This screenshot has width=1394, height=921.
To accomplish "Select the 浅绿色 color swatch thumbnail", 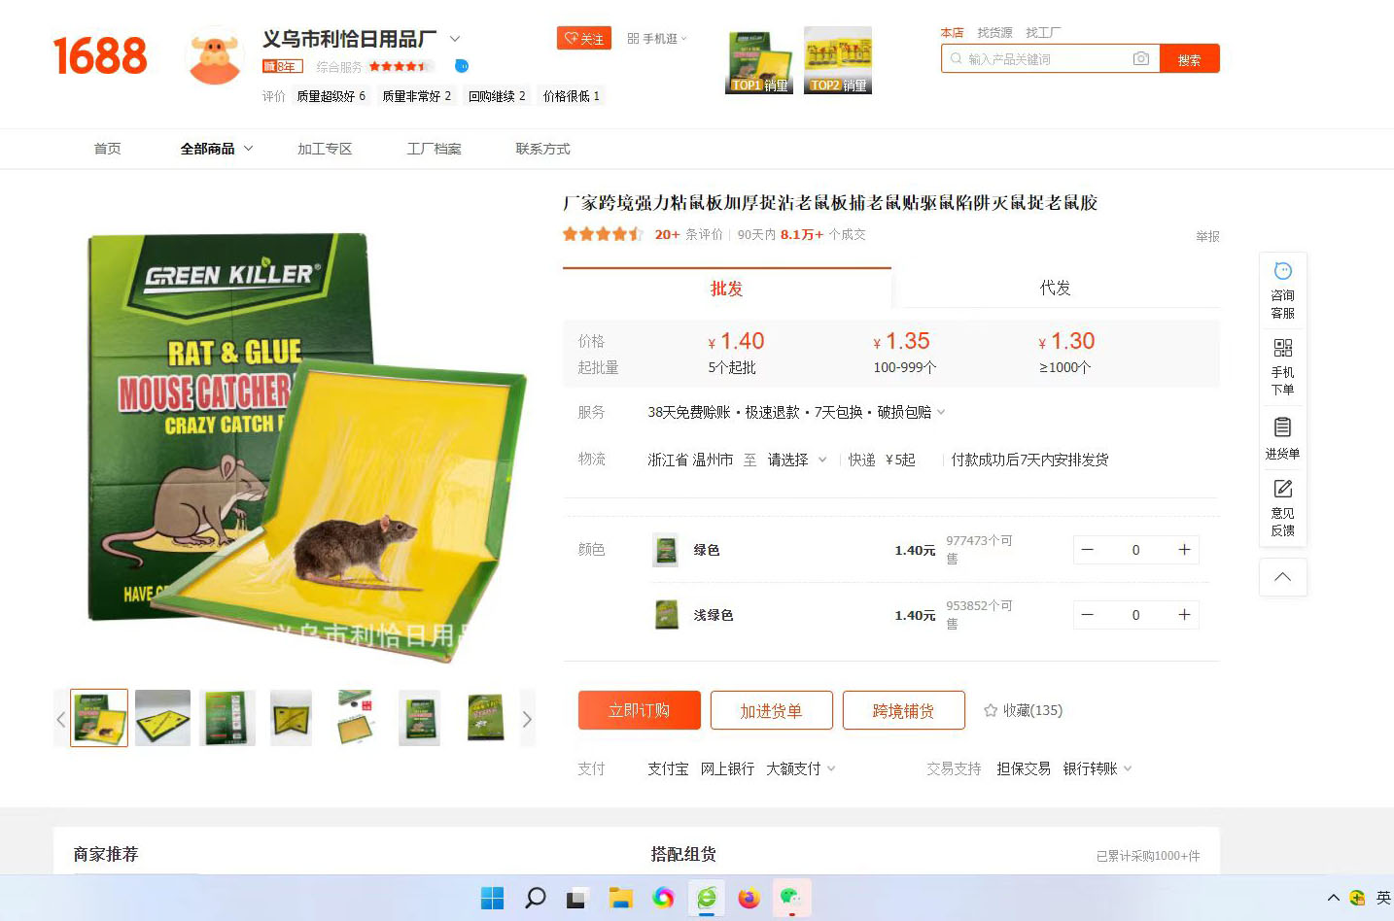I will (666, 615).
